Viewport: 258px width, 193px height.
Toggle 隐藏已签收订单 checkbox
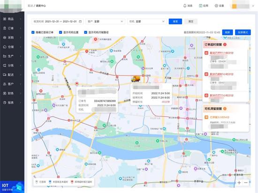(33, 32)
